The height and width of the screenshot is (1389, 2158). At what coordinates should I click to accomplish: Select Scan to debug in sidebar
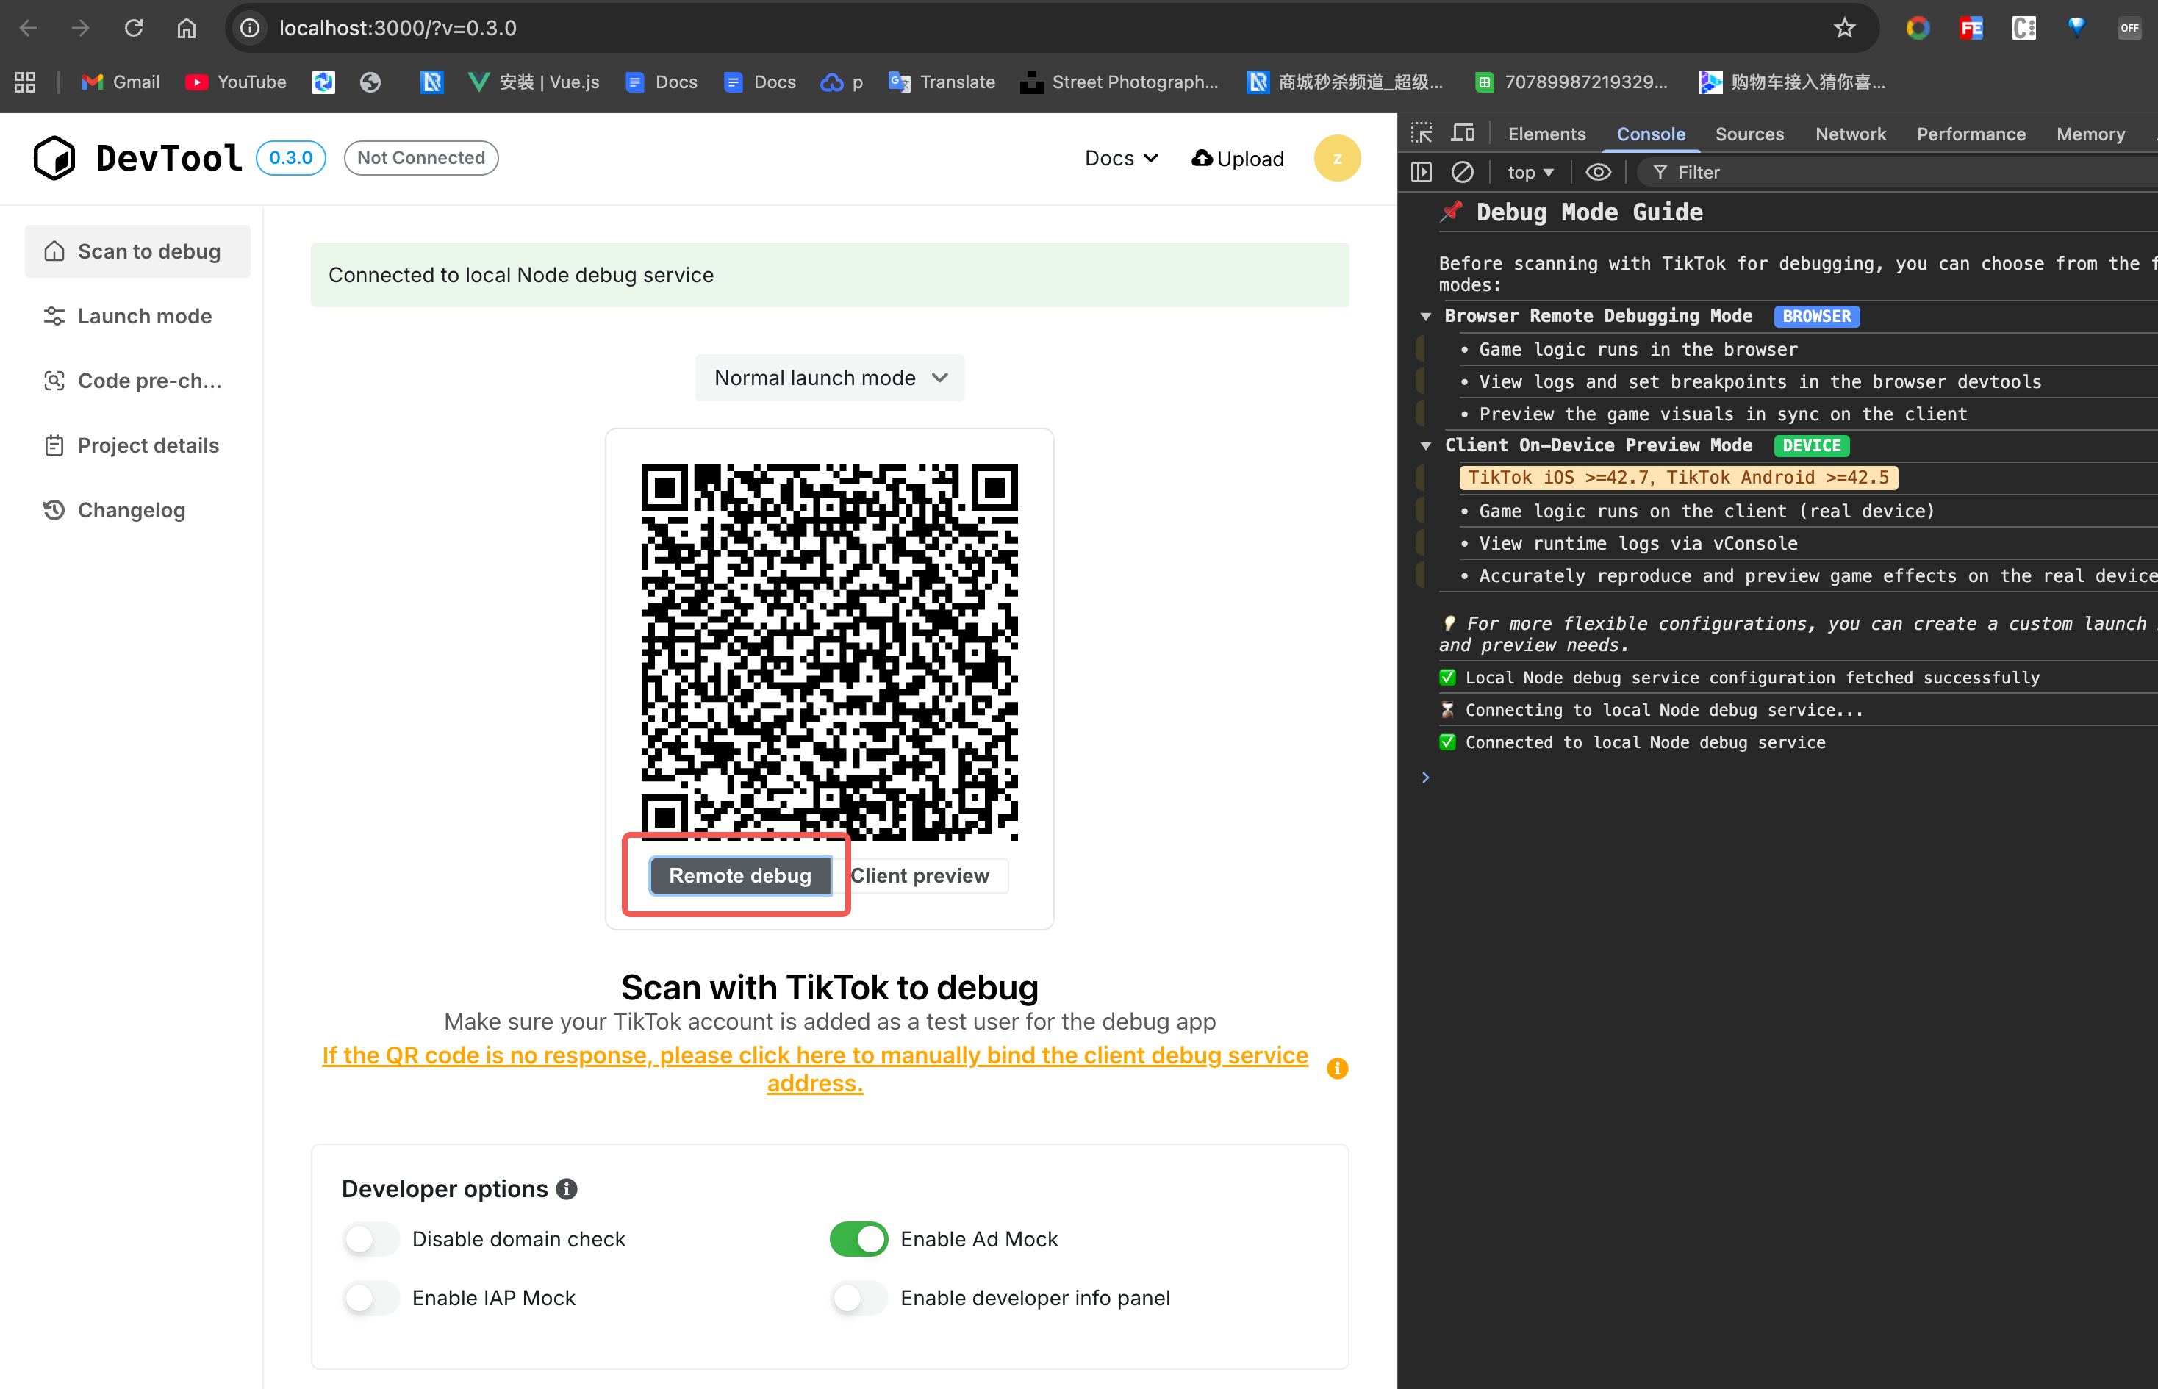pos(138,251)
